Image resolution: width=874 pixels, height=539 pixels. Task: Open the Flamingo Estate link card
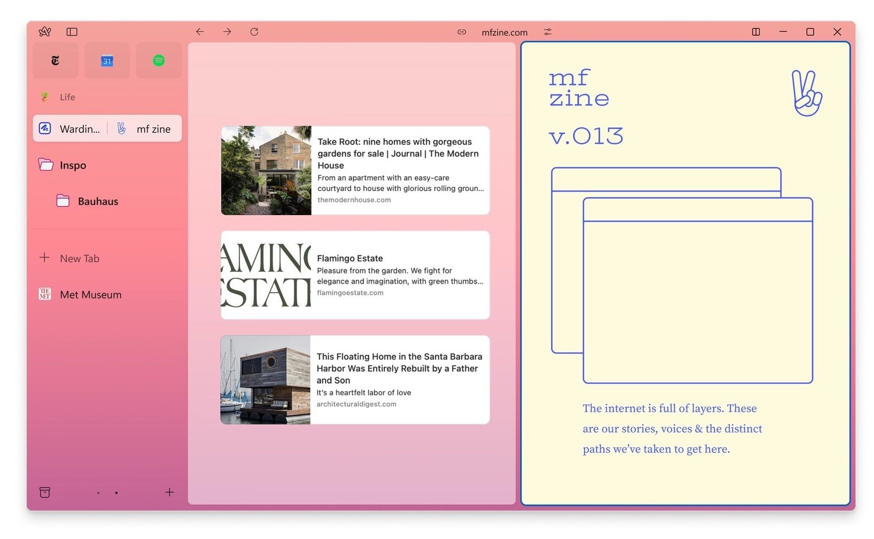(355, 275)
